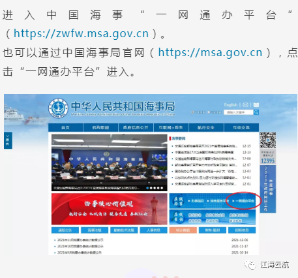Focus the keyword search input box
The image size is (298, 278).
[x=239, y=112]
